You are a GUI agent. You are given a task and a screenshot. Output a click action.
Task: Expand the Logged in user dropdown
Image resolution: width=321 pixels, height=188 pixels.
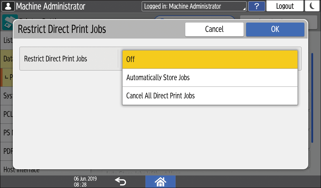(x=194, y=6)
